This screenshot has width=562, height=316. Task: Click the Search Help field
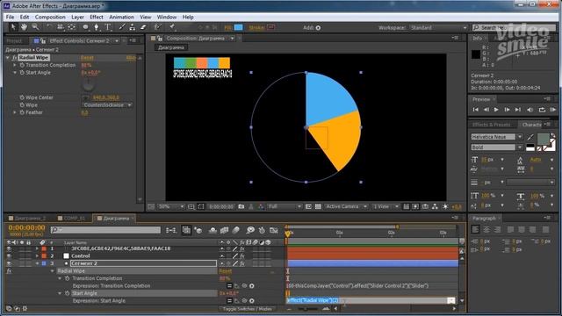click(x=514, y=27)
